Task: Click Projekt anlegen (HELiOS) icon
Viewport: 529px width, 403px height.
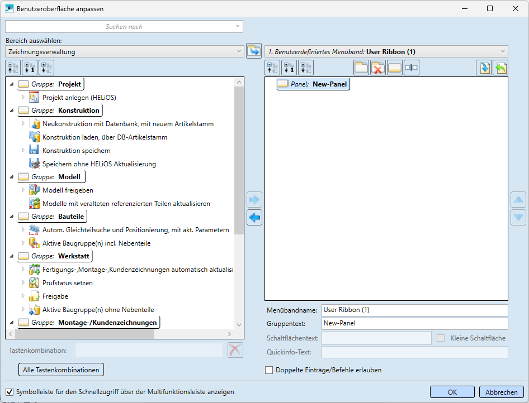Action: (34, 97)
